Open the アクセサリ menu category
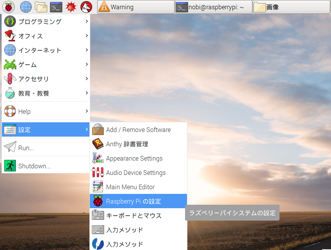Image resolution: width=331 pixels, height=250 pixels. tap(46, 79)
